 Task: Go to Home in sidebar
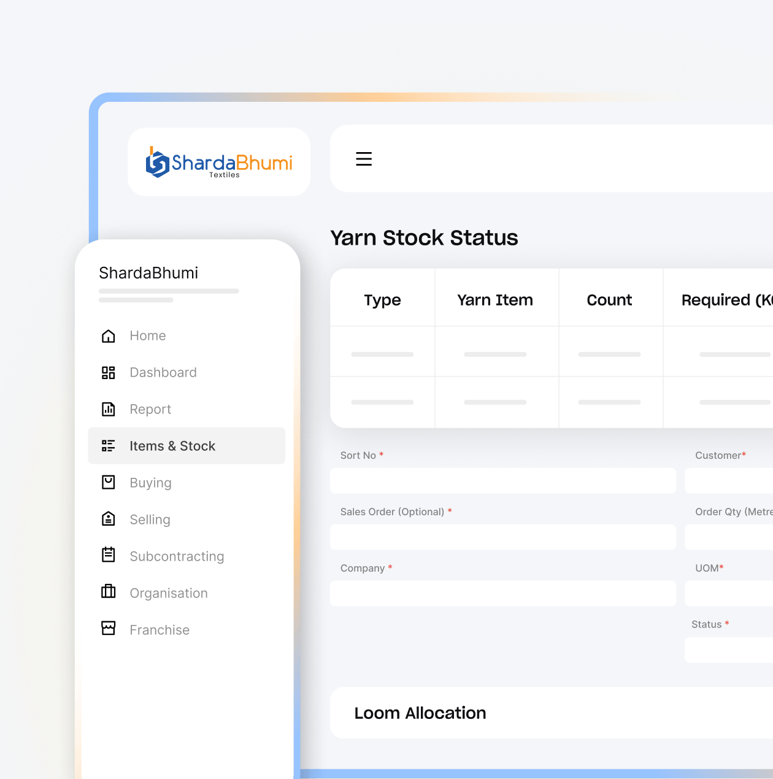point(187,336)
